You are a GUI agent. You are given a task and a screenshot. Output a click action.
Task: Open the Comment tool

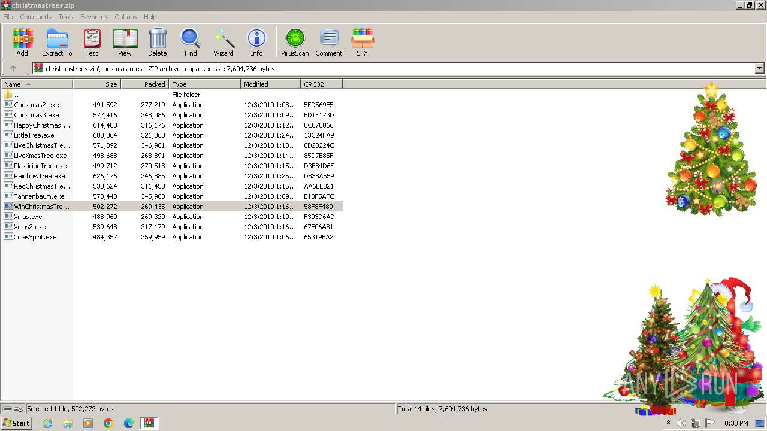(x=329, y=42)
